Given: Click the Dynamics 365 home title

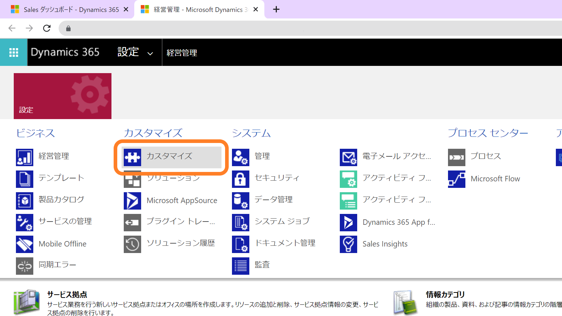Looking at the screenshot, I should coord(65,52).
